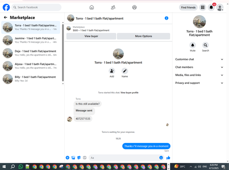Expand Media, files and links section

pos(199,75)
